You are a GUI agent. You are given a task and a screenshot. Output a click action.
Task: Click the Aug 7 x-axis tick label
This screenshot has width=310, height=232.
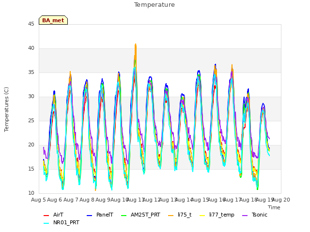[x=71, y=200]
